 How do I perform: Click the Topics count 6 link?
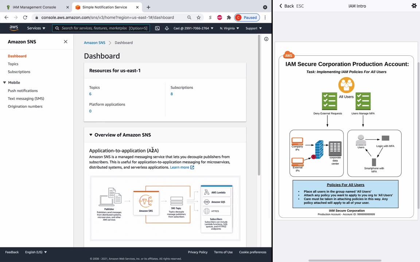coord(90,94)
